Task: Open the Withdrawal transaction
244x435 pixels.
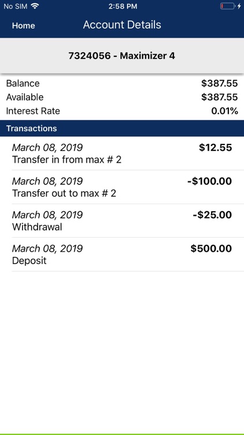Action: click(122, 221)
